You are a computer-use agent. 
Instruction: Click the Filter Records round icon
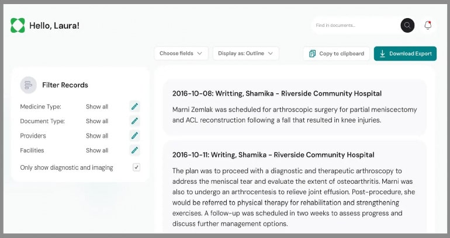(29, 85)
